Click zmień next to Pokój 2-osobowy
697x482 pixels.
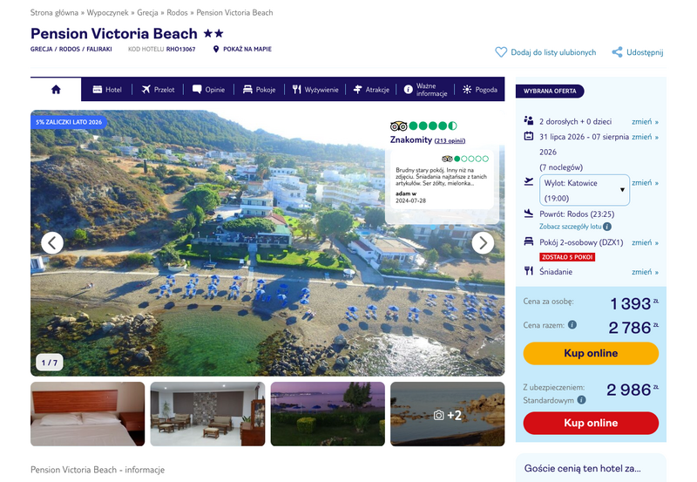645,242
